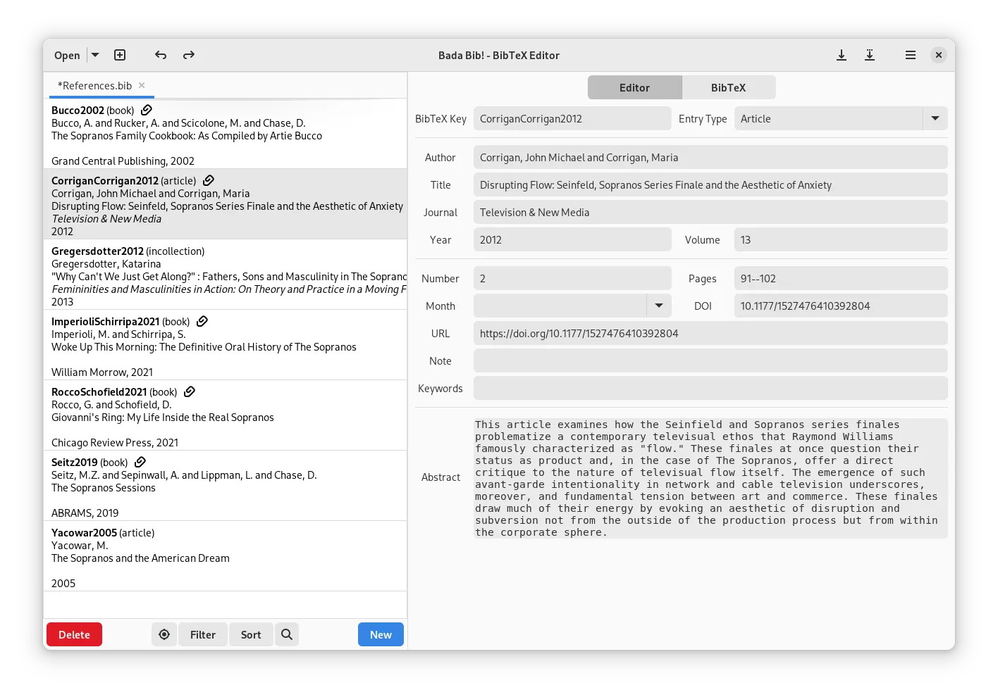Expand the Open recent files arrow

95,55
